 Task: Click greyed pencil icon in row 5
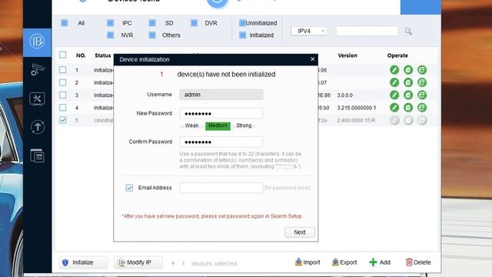tap(394, 120)
